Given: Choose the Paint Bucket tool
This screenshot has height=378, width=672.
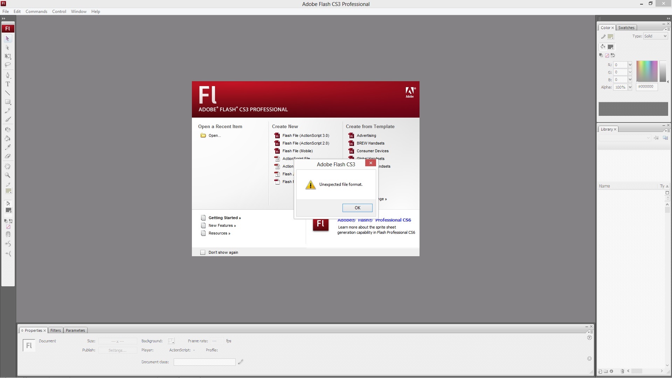Looking at the screenshot, I should 8,138.
